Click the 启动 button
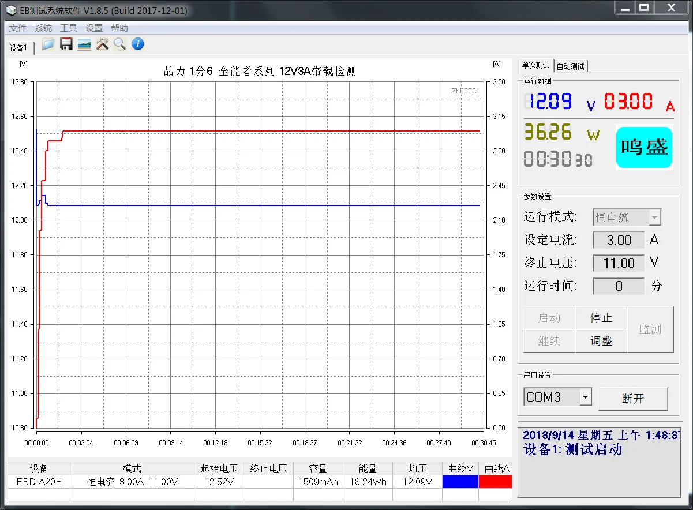The height and width of the screenshot is (510, 693). pyautogui.click(x=549, y=318)
